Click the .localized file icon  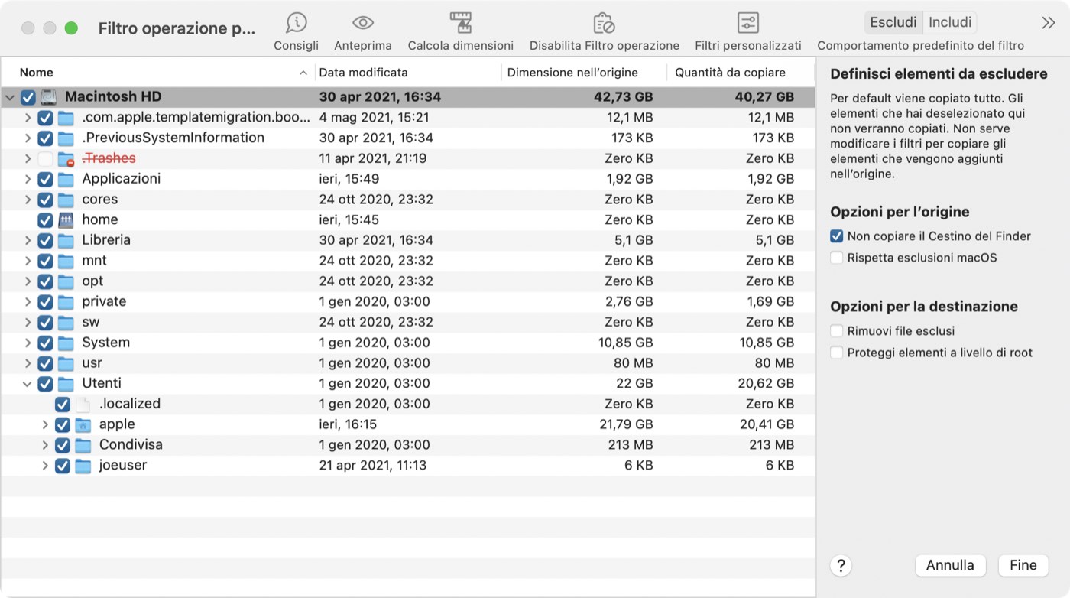tap(83, 405)
